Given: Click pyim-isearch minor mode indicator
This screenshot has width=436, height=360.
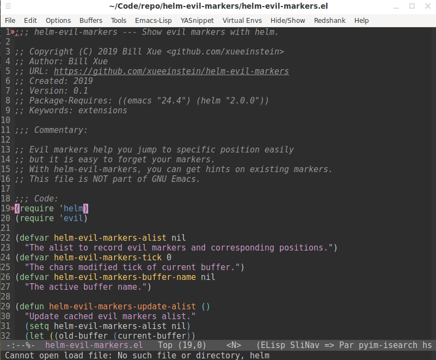Looking at the screenshot, I should (388, 345).
